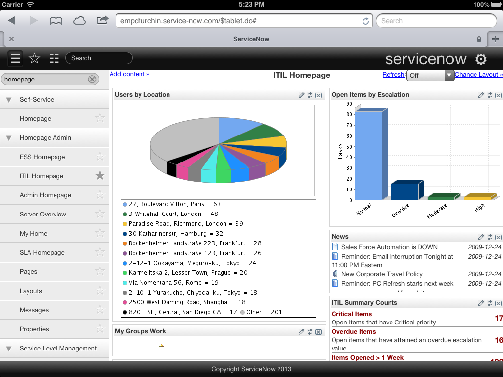Viewport: 503px width, 377px height.
Task: Close the News widget
Action: (x=498, y=237)
